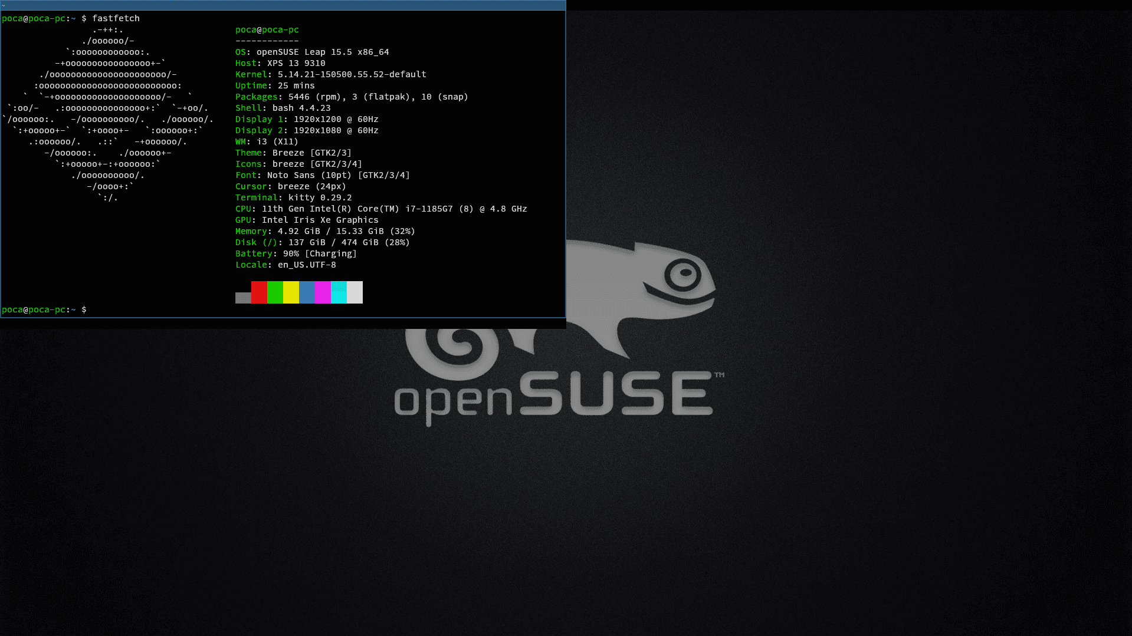Select the green color swatch in the palette
1132x636 pixels.
tap(275, 292)
